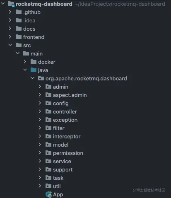Click the blue java source root folder icon
Screen dimensions: 171x198
pyautogui.click(x=34, y=70)
